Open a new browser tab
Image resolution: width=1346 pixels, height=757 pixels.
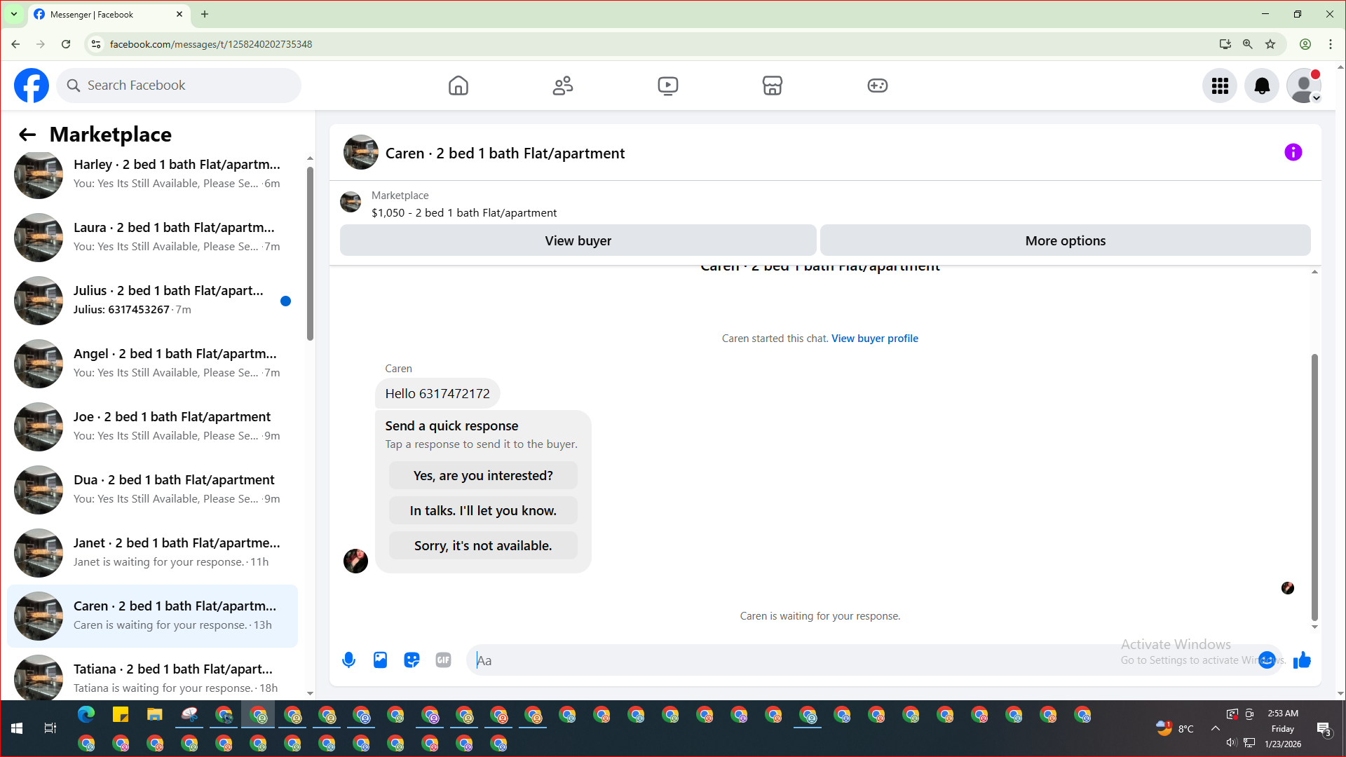click(205, 14)
